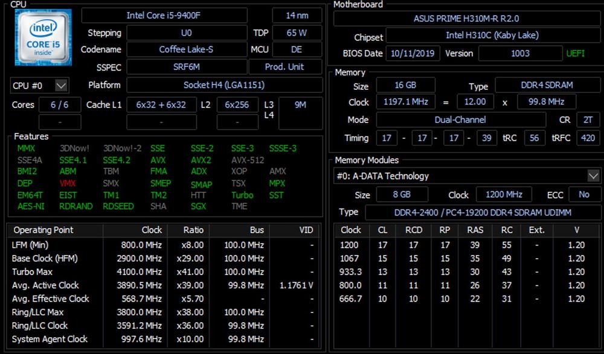Viewport: 604px width, 354px height.
Task: Click the CL column header in module table
Action: (x=382, y=230)
